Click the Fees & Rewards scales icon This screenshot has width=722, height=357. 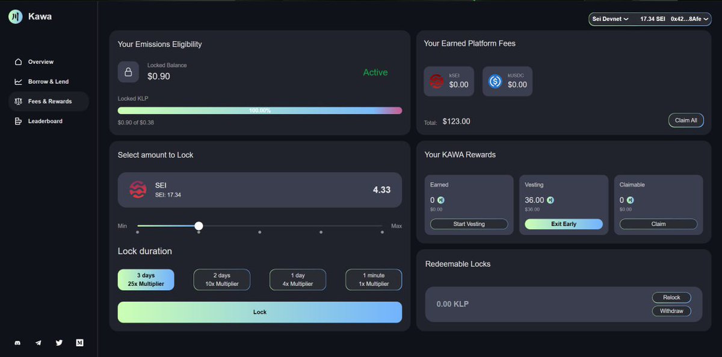(18, 102)
